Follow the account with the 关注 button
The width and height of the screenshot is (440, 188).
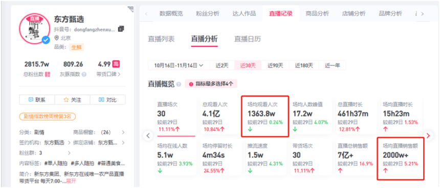click(x=72, y=100)
